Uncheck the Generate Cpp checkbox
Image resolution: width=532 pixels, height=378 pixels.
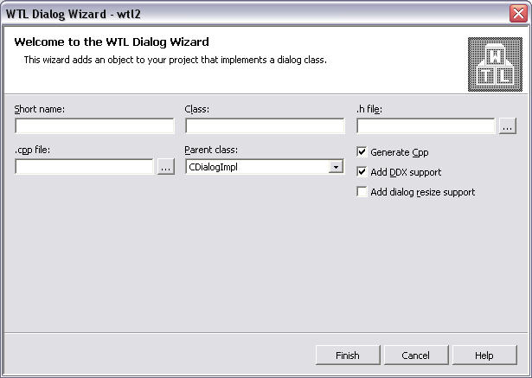[x=362, y=152]
